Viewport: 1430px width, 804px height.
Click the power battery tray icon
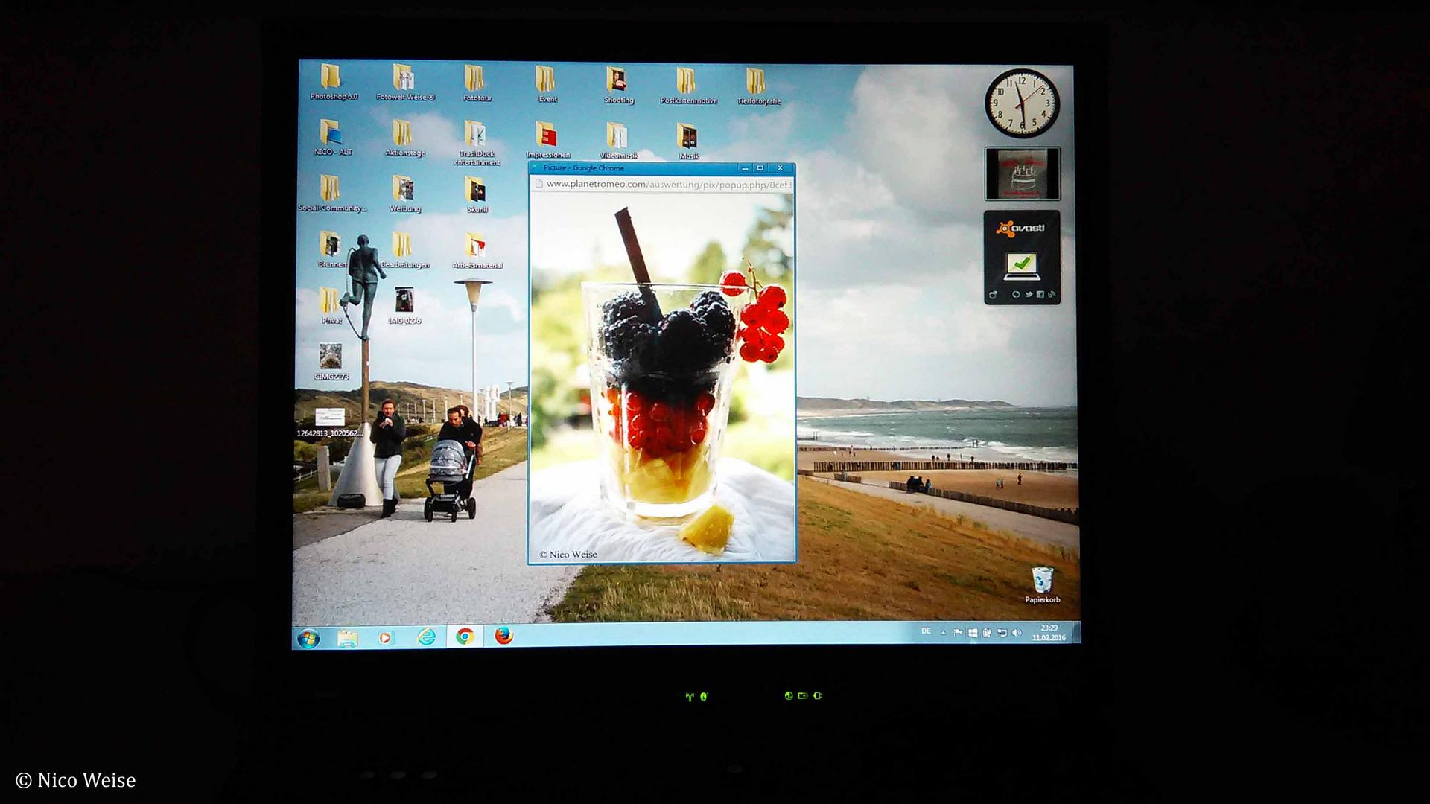(987, 634)
